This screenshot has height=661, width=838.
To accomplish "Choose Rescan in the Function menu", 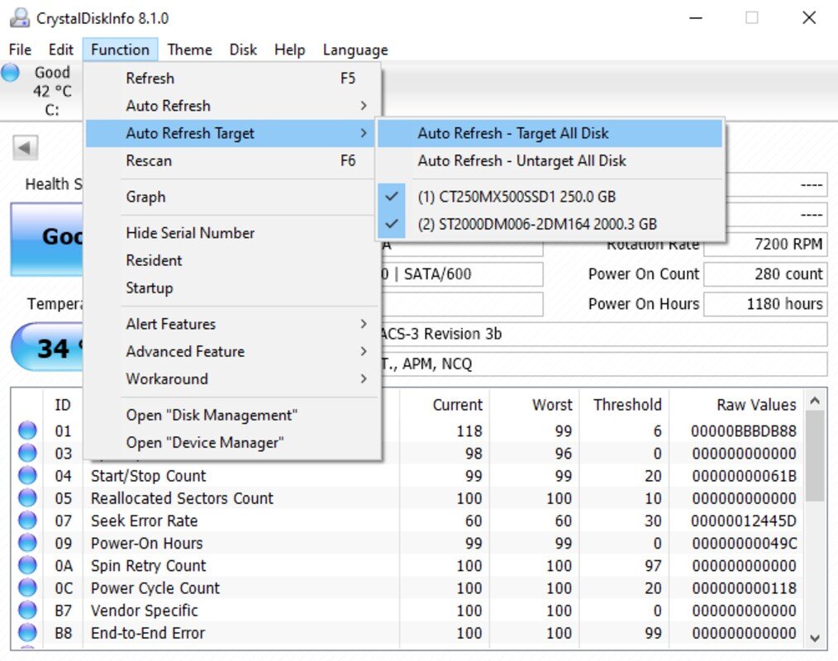I will coord(232,161).
